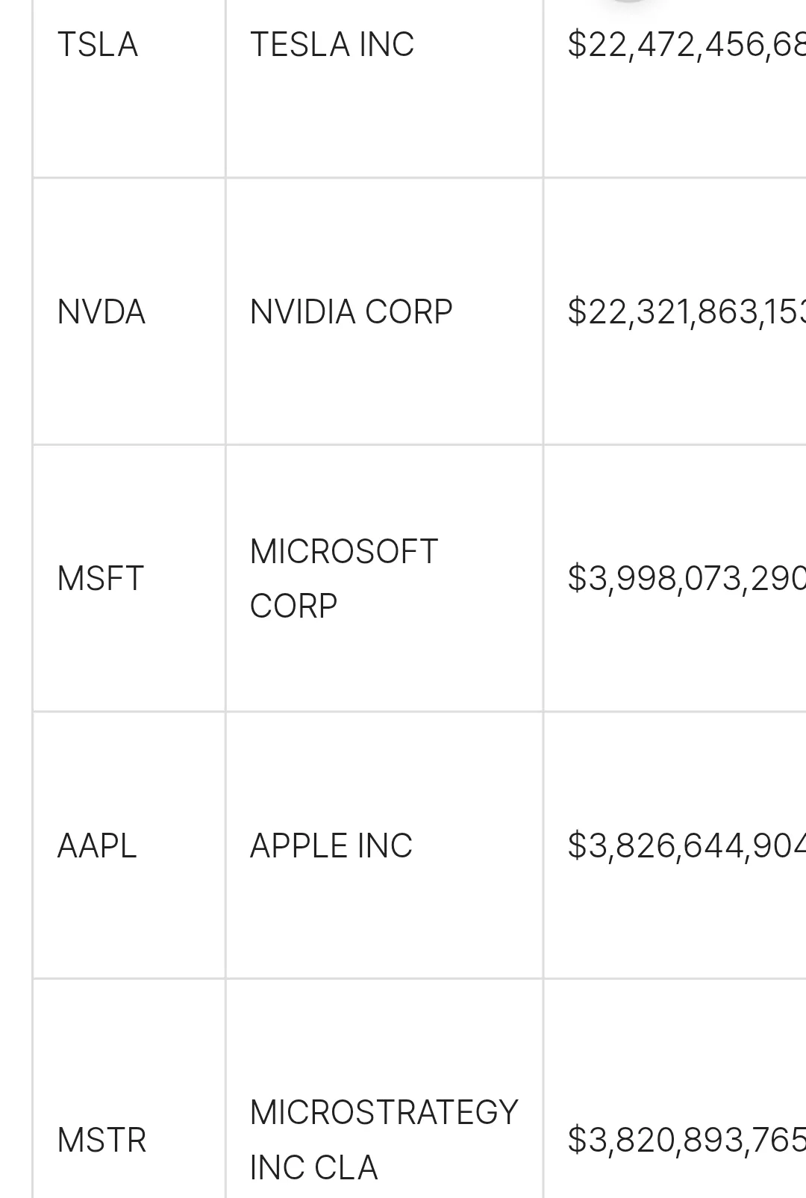The height and width of the screenshot is (1198, 806).
Task: Click the TSLA ticker symbol
Action: coord(98,45)
